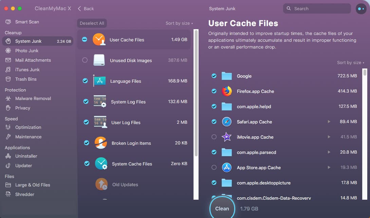Uncheck the Language Files checkbox
Screen dimensions: 370x218
click(x=85, y=81)
